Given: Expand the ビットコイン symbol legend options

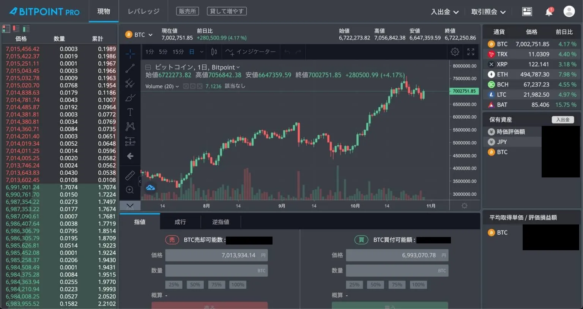Looking at the screenshot, I should [x=238, y=67].
